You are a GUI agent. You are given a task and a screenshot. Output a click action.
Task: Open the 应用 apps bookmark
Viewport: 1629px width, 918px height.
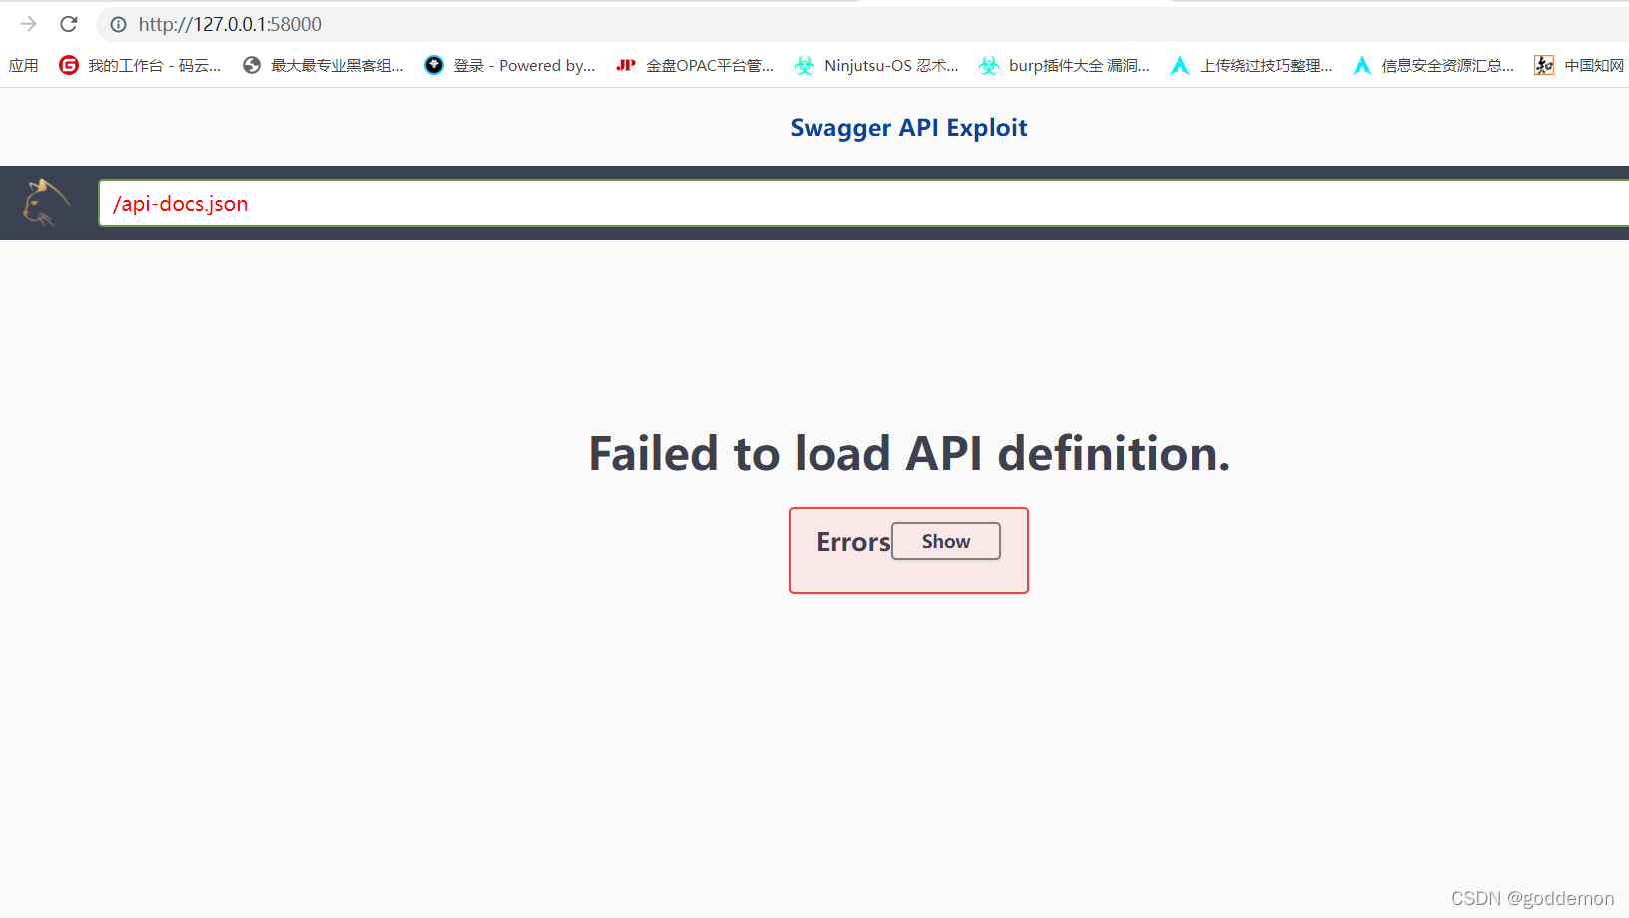(24, 66)
